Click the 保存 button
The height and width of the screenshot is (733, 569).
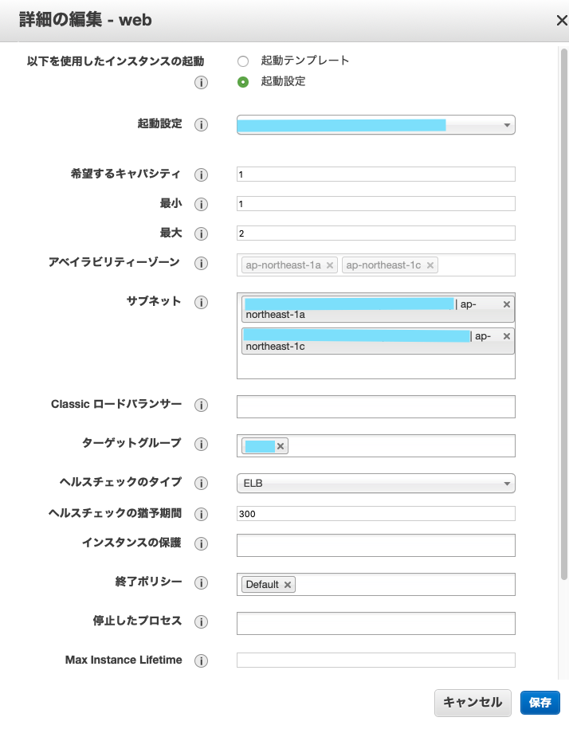click(x=540, y=703)
